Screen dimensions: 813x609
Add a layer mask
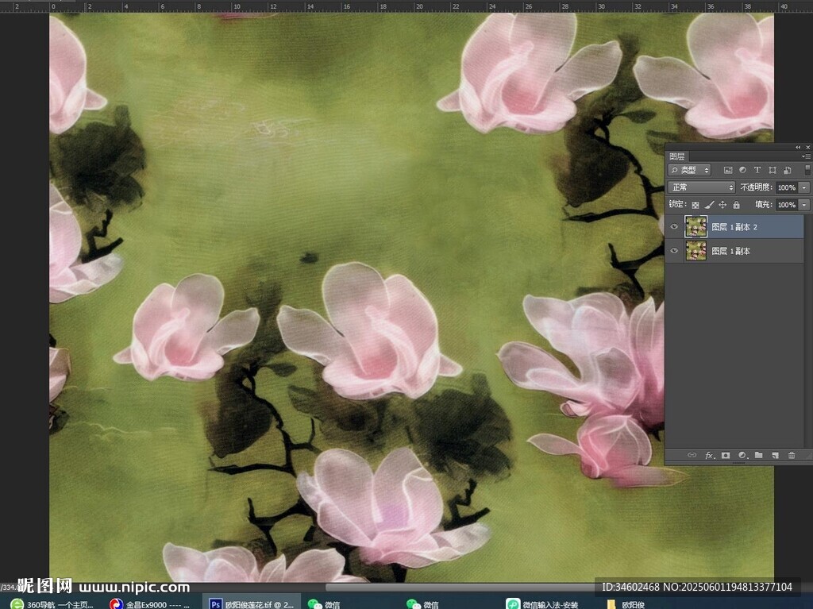tap(726, 455)
